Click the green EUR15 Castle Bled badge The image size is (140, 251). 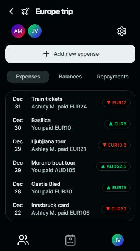pos(116,188)
